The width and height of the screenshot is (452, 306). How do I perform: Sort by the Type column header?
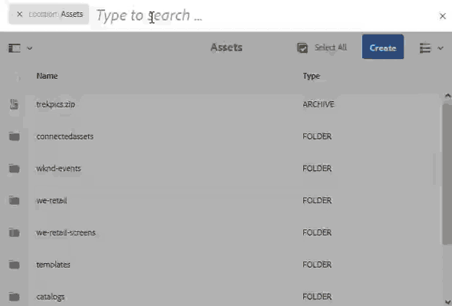coord(312,76)
